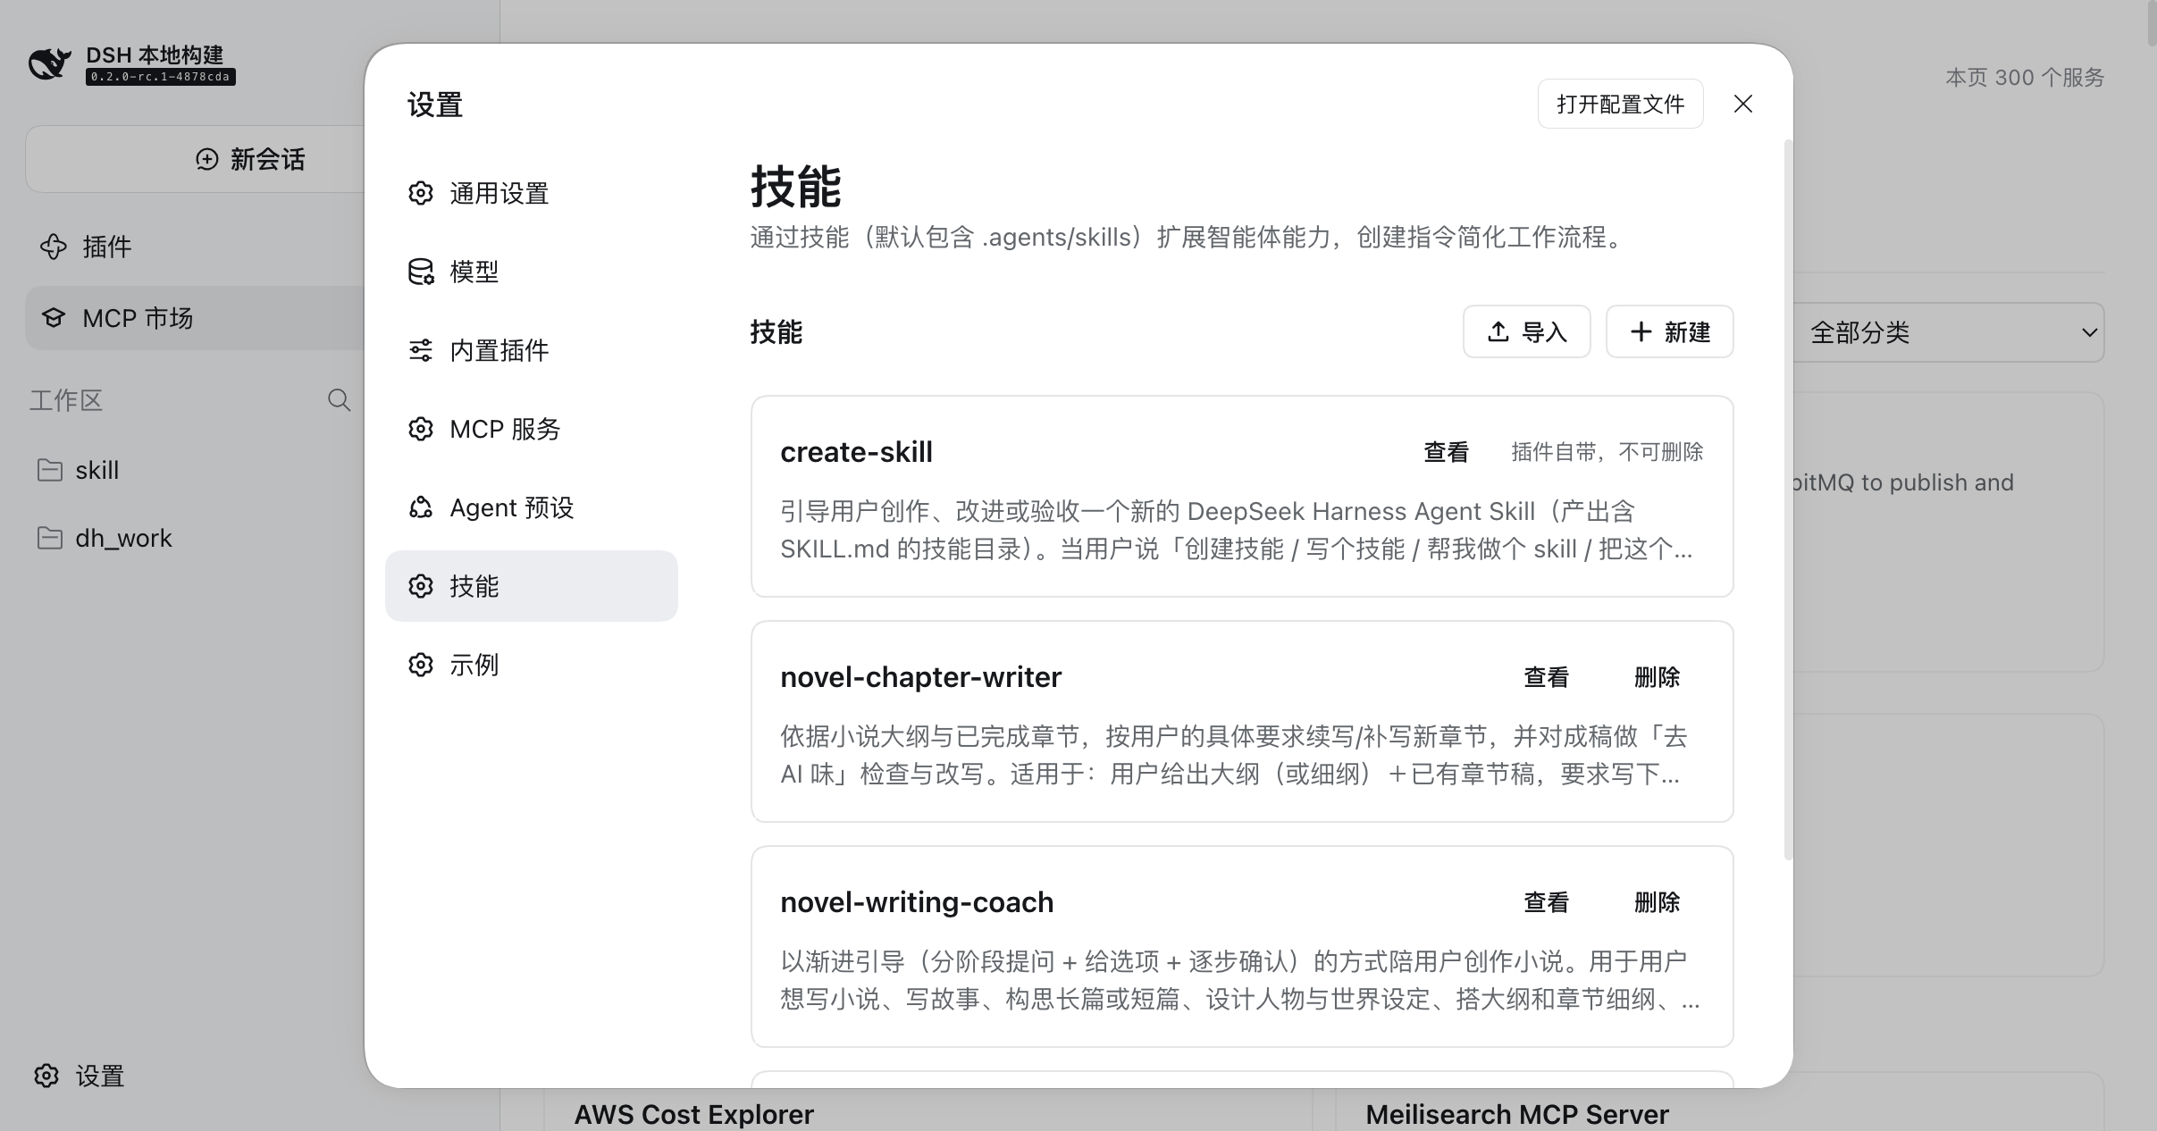Click the main page scrollbar at window edge
The width and height of the screenshot is (2157, 1131).
pos(2151,22)
